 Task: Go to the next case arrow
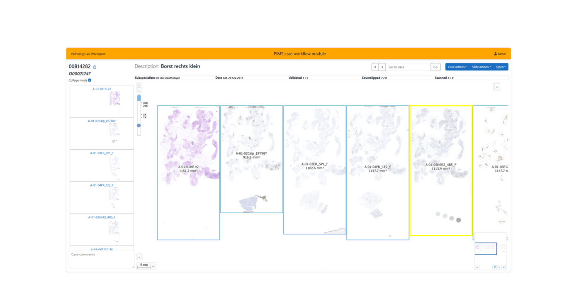[x=382, y=67]
